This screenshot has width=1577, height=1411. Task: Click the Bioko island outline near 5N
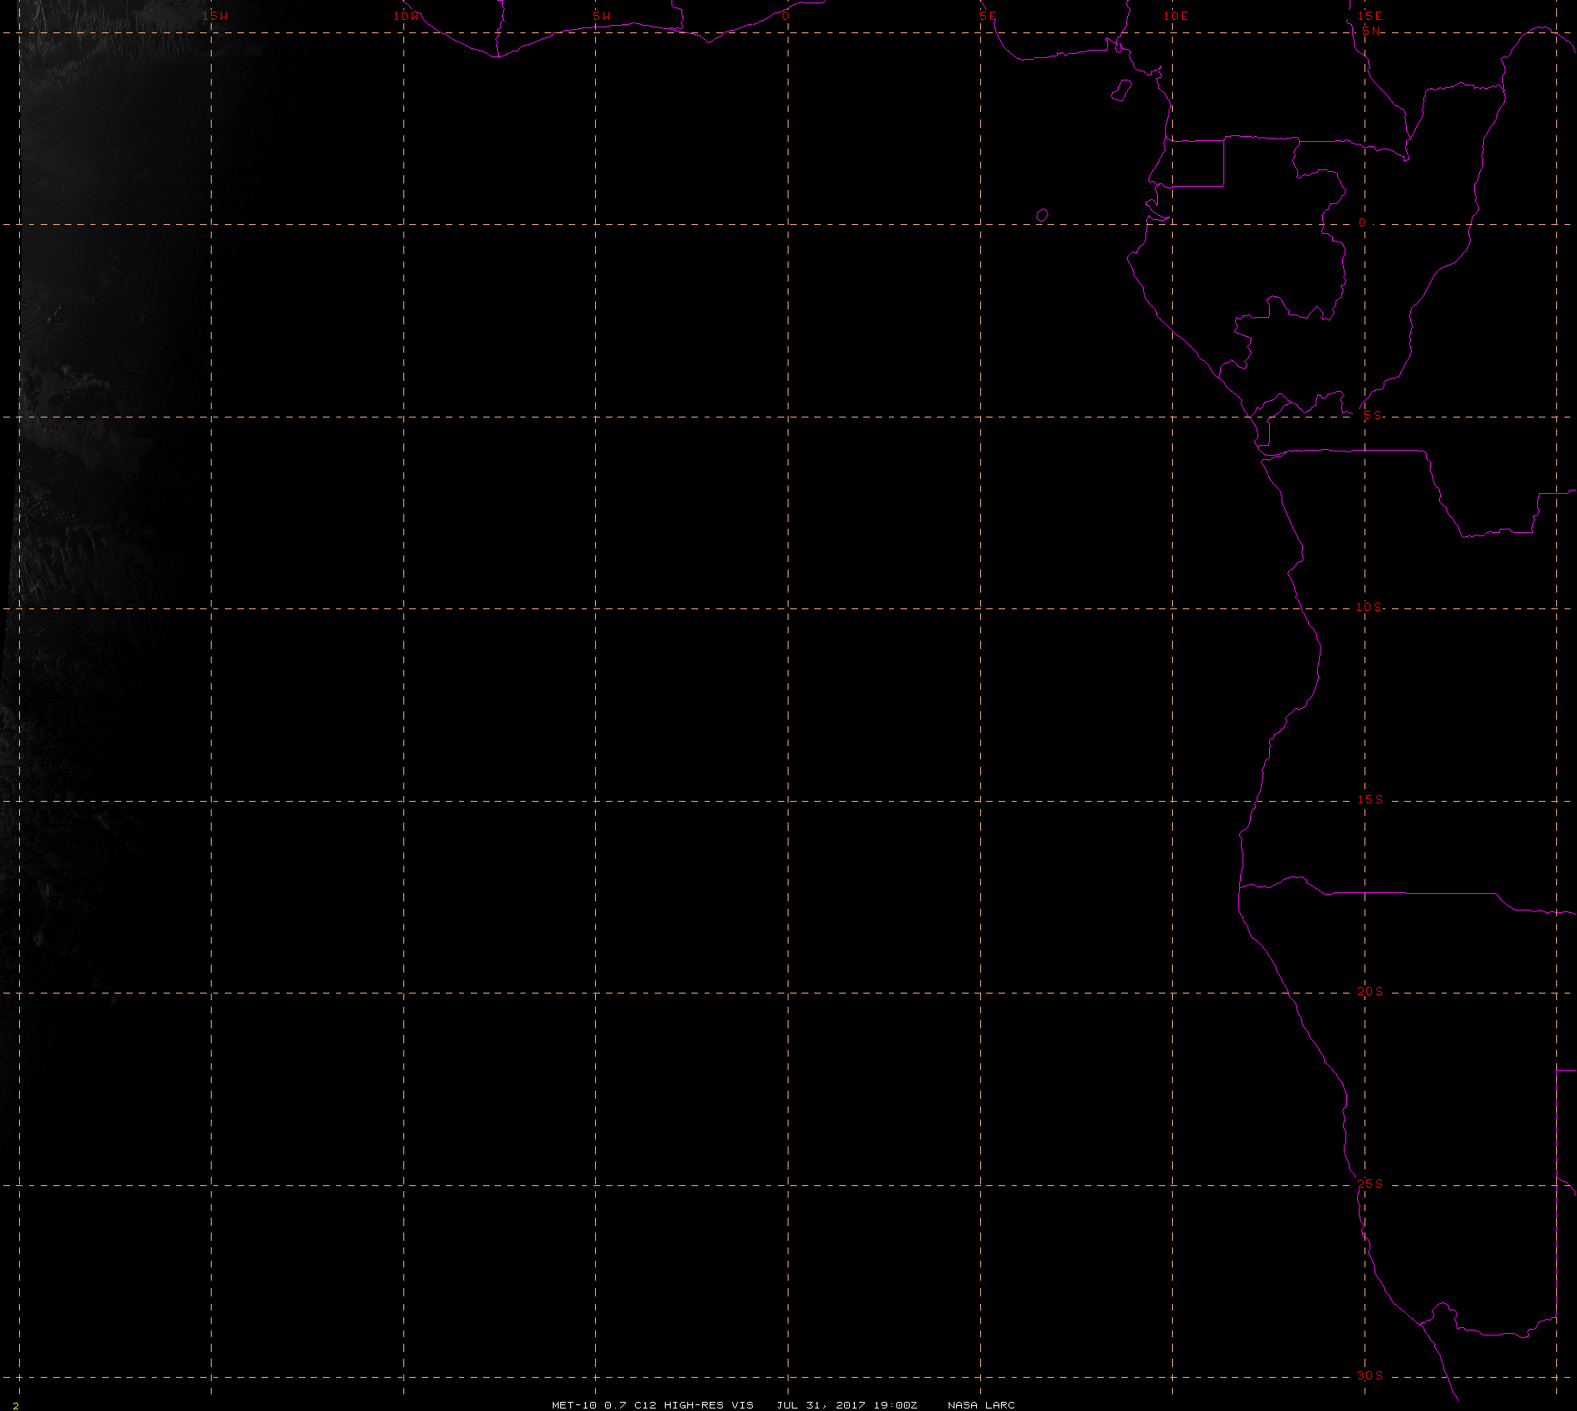pos(1121,90)
